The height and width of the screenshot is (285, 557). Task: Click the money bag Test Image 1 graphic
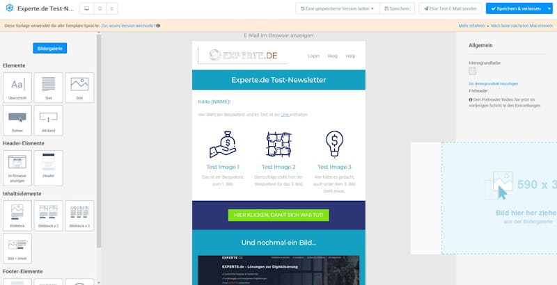coord(223,145)
